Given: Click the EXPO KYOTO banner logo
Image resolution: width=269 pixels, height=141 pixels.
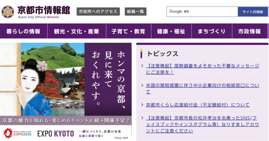Looking at the screenshot, I should (x=55, y=134).
